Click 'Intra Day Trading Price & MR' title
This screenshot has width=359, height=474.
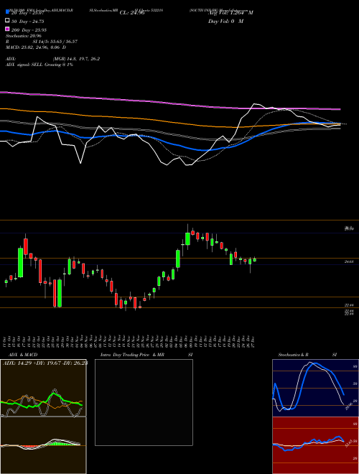coord(132,355)
